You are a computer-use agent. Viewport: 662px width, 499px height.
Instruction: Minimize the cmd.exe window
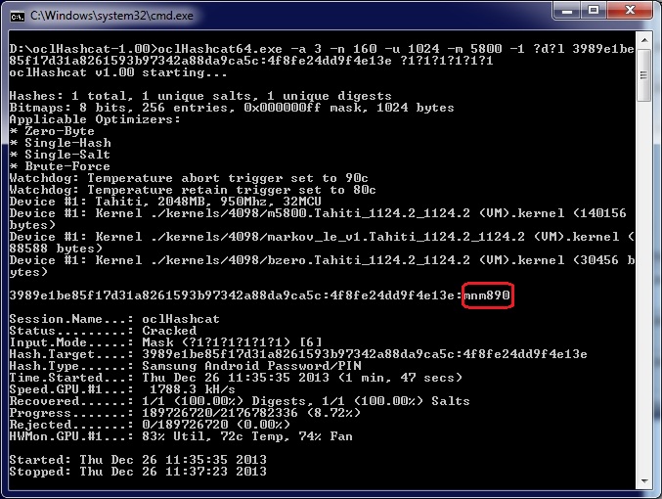[x=566, y=10]
